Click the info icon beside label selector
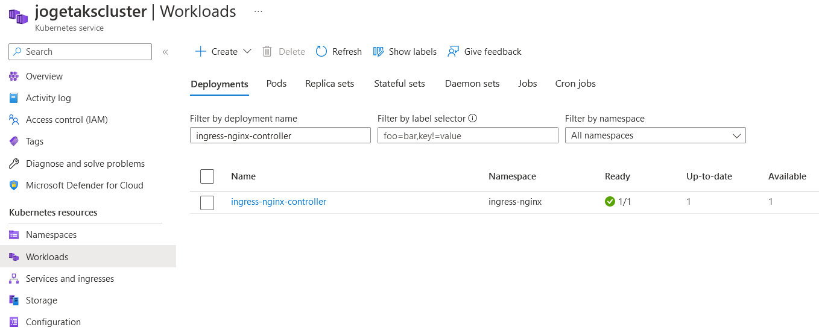Image resolution: width=819 pixels, height=333 pixels. pyautogui.click(x=473, y=119)
